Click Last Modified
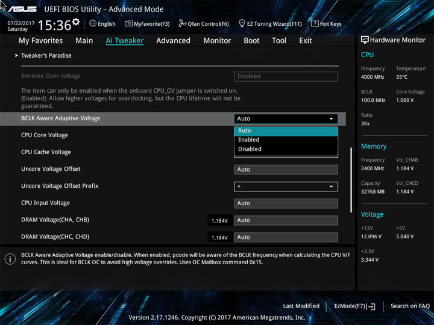The height and width of the screenshot is (325, 434). (x=301, y=306)
